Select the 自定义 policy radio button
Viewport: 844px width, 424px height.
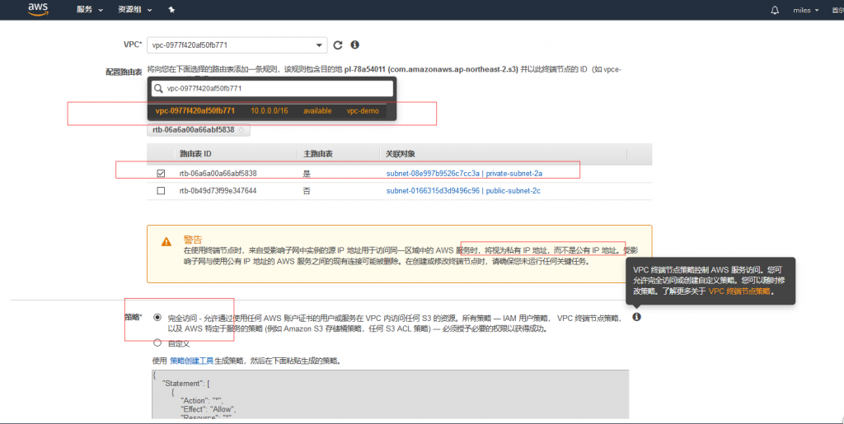[157, 343]
